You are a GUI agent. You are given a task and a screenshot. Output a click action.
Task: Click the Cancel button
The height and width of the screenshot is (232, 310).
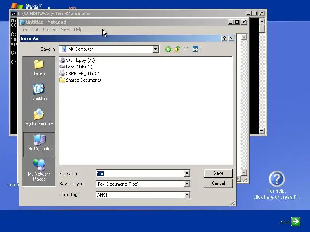[218, 183]
